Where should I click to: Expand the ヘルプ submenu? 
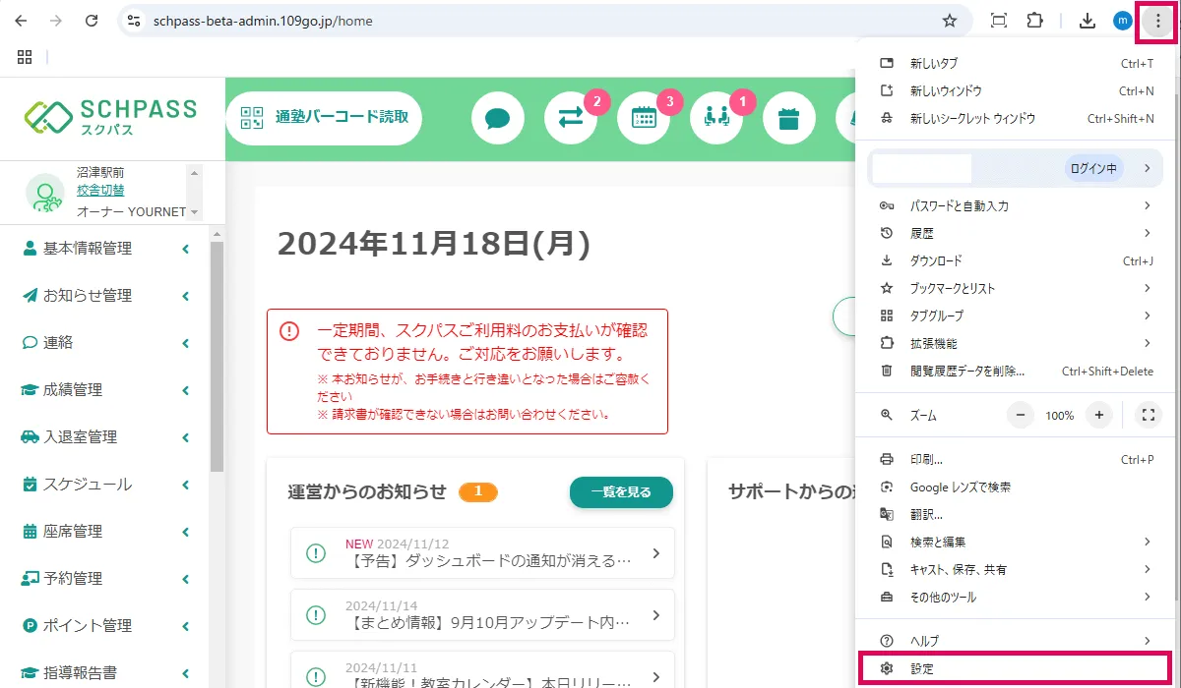(1016, 640)
